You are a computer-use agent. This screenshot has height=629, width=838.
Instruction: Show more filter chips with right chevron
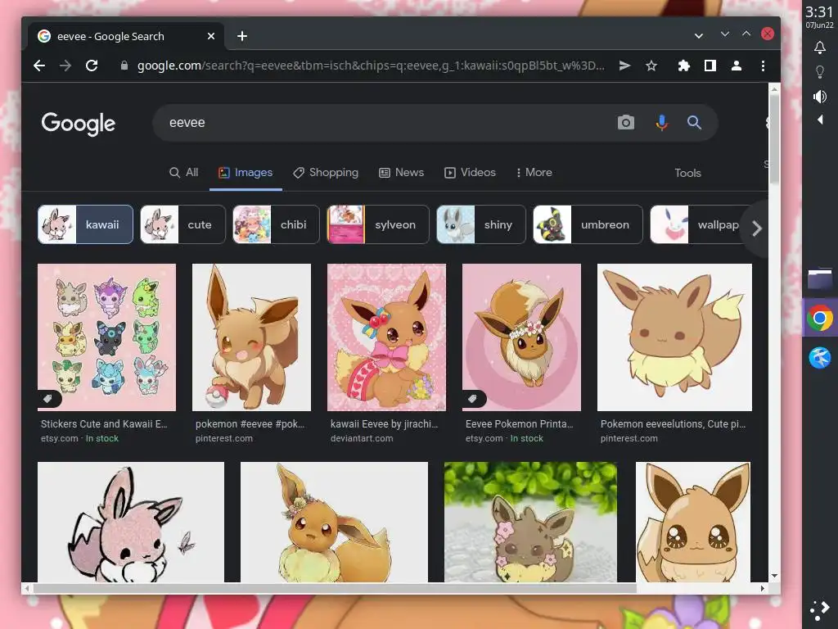(756, 229)
